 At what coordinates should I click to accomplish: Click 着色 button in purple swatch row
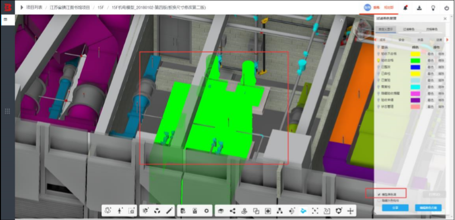[x=431, y=100]
